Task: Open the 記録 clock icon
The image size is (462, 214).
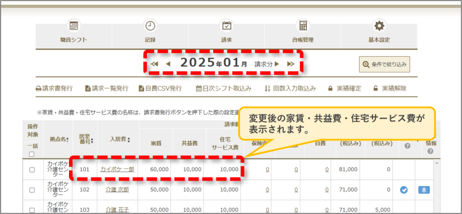Action: (x=150, y=26)
